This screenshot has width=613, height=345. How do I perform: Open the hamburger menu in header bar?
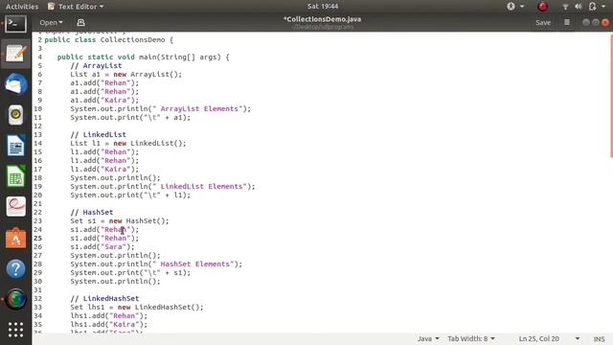click(x=567, y=23)
